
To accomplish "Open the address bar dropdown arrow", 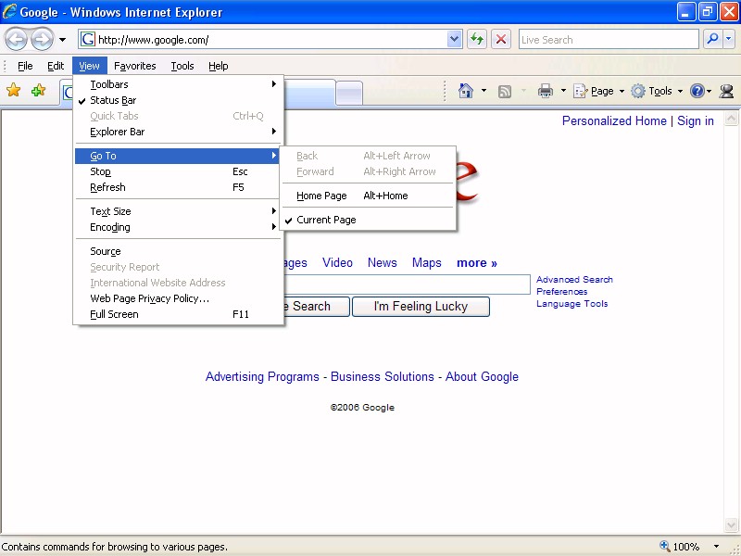I will pyautogui.click(x=455, y=39).
